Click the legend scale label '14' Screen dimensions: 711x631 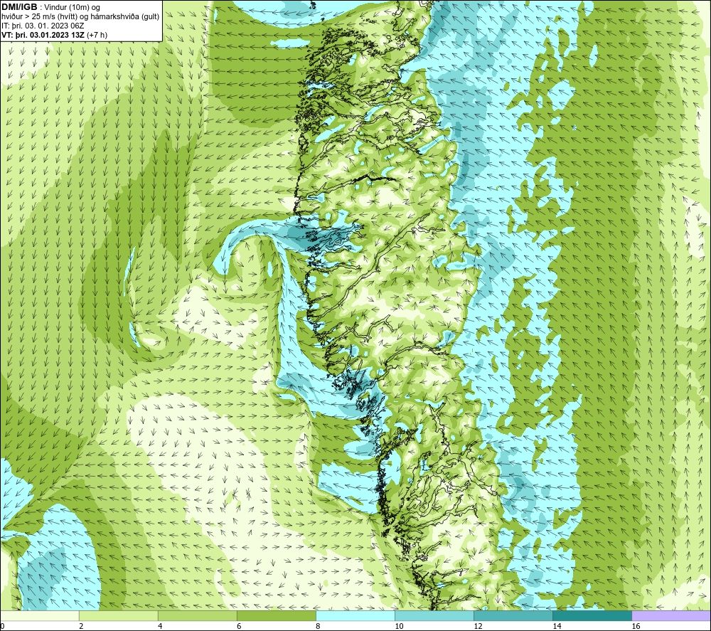pyautogui.click(x=557, y=626)
